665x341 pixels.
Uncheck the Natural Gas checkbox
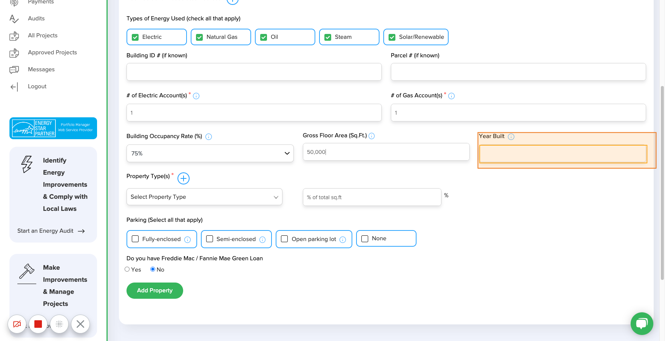(x=199, y=37)
